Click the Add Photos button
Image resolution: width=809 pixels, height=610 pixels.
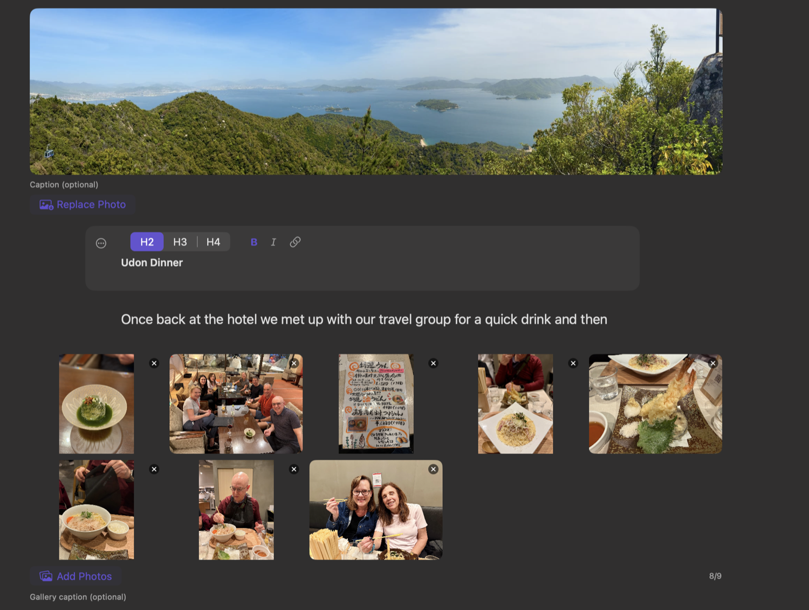[x=76, y=576]
